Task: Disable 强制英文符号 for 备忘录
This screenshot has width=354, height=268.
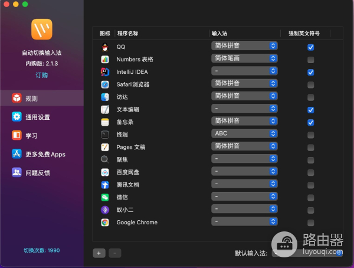Action: click(311, 122)
